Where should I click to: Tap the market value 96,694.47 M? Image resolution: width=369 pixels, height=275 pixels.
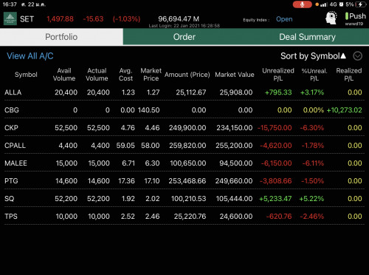[x=179, y=19]
